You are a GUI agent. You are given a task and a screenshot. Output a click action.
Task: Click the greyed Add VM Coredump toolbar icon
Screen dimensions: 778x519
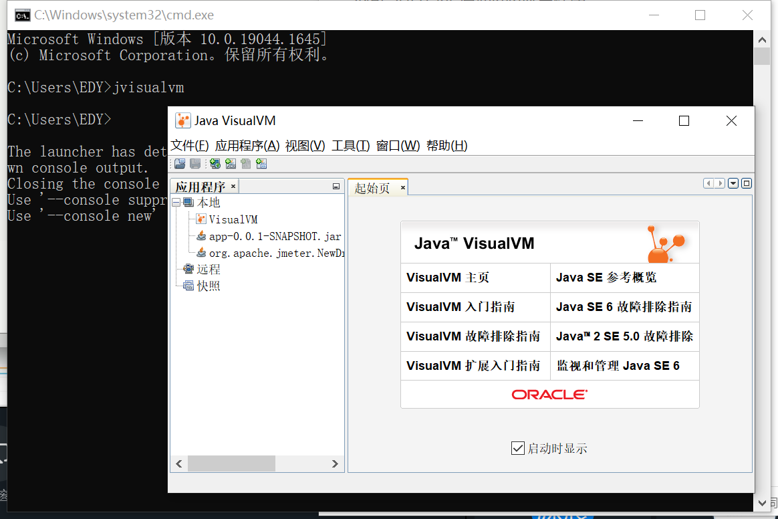click(246, 164)
